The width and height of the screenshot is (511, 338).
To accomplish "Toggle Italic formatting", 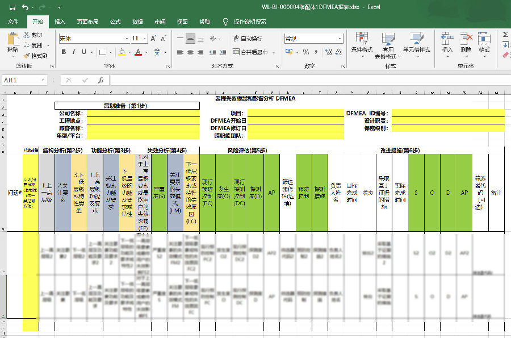I will point(74,52).
